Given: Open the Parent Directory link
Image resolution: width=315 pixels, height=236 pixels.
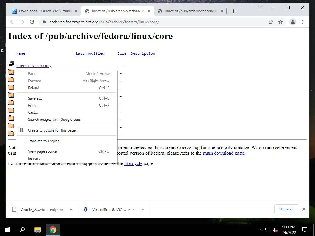Looking at the screenshot, I should pos(34,66).
